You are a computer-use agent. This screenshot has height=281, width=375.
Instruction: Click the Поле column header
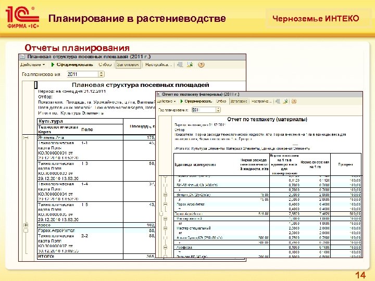pyautogui.click(x=87, y=130)
